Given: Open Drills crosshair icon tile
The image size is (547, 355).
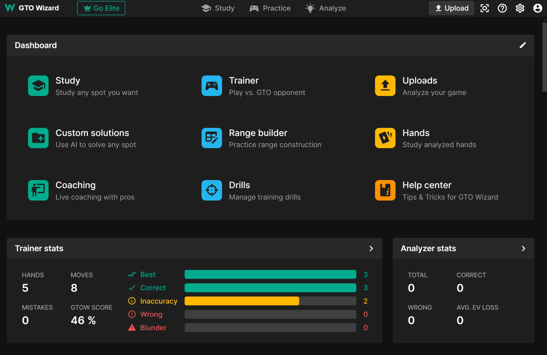Looking at the screenshot, I should click(212, 190).
